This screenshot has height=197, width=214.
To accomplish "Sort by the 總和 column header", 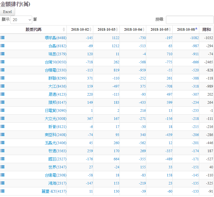I will tap(206, 29).
